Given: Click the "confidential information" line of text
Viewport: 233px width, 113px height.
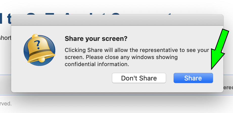Looking at the screenshot, I should [x=97, y=64].
